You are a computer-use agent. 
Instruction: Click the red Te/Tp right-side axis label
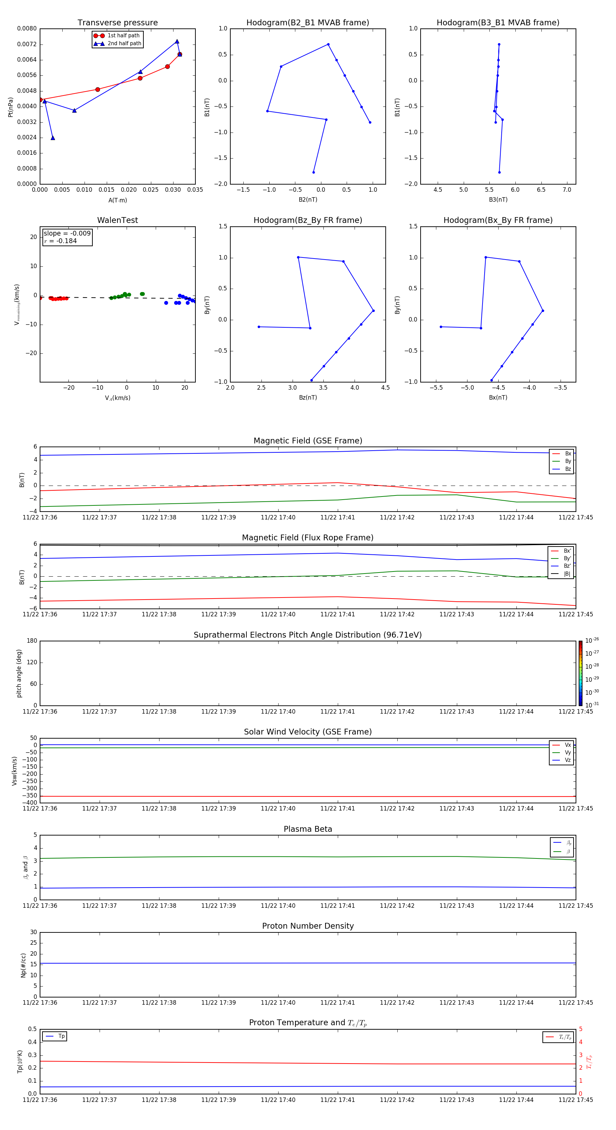point(589,1062)
